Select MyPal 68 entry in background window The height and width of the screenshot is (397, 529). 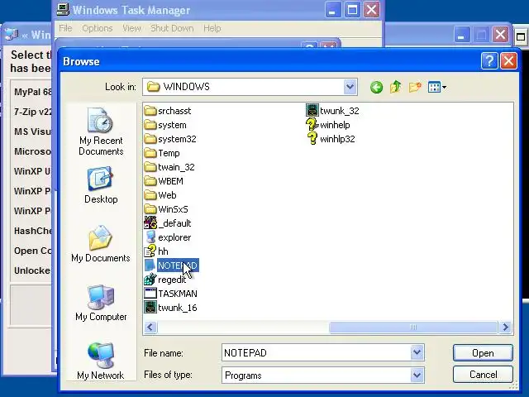[33, 92]
